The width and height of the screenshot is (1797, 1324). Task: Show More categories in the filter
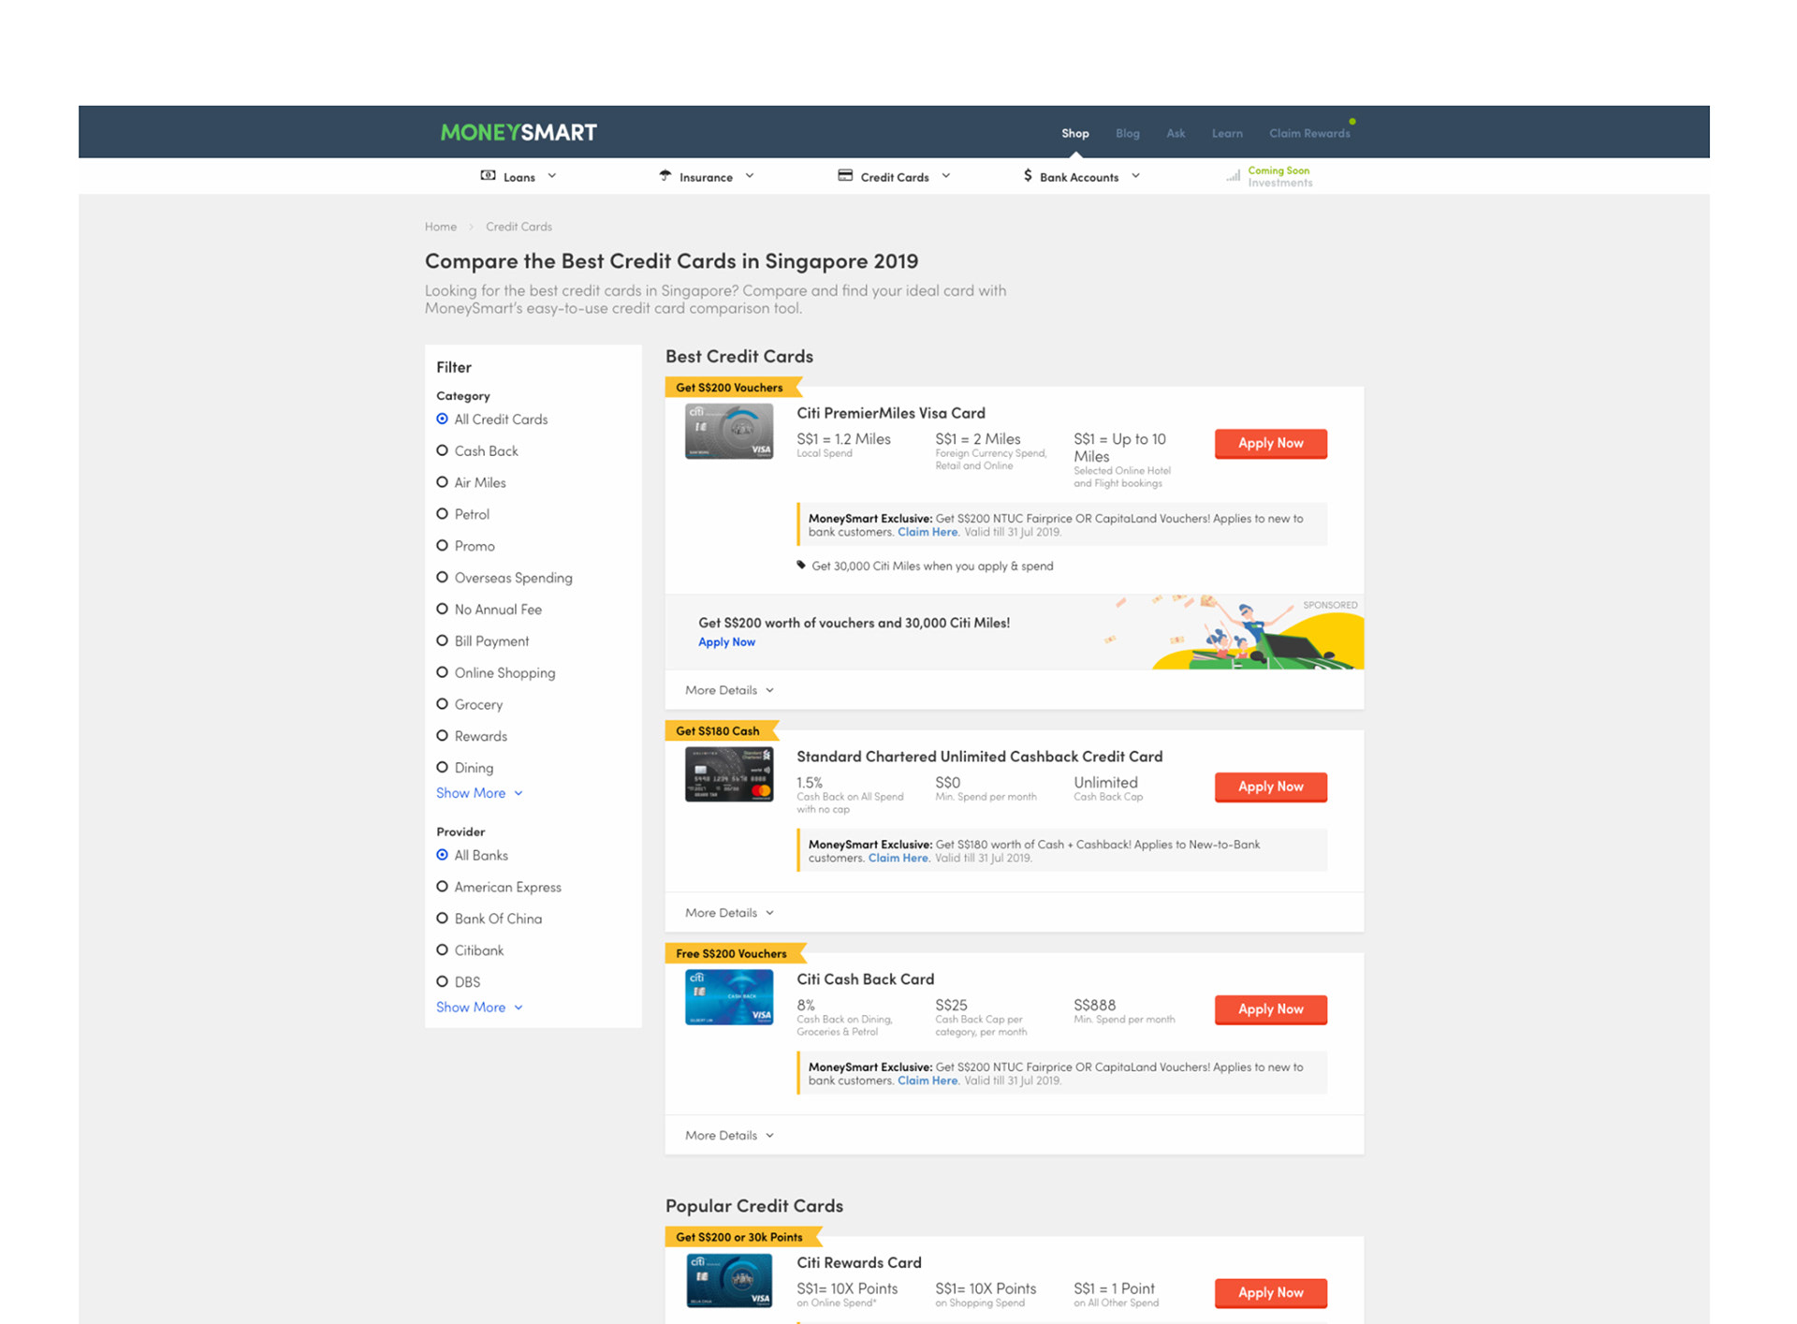tap(479, 793)
